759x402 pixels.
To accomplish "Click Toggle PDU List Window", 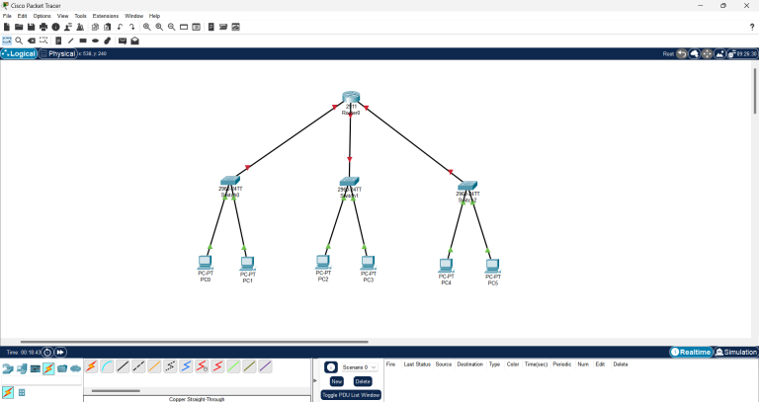I will pyautogui.click(x=351, y=395).
